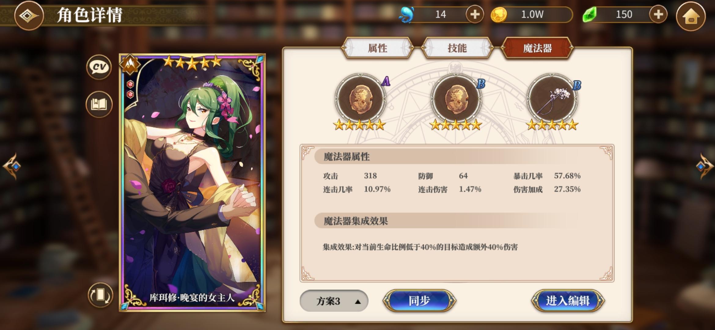Tap the CV voice bubble icon
Image resolution: width=715 pixels, height=330 pixels.
[x=99, y=67]
